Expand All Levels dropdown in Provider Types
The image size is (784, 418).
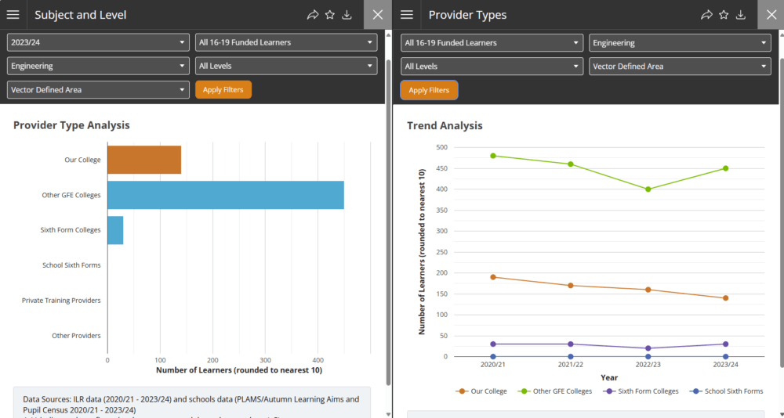(492, 67)
